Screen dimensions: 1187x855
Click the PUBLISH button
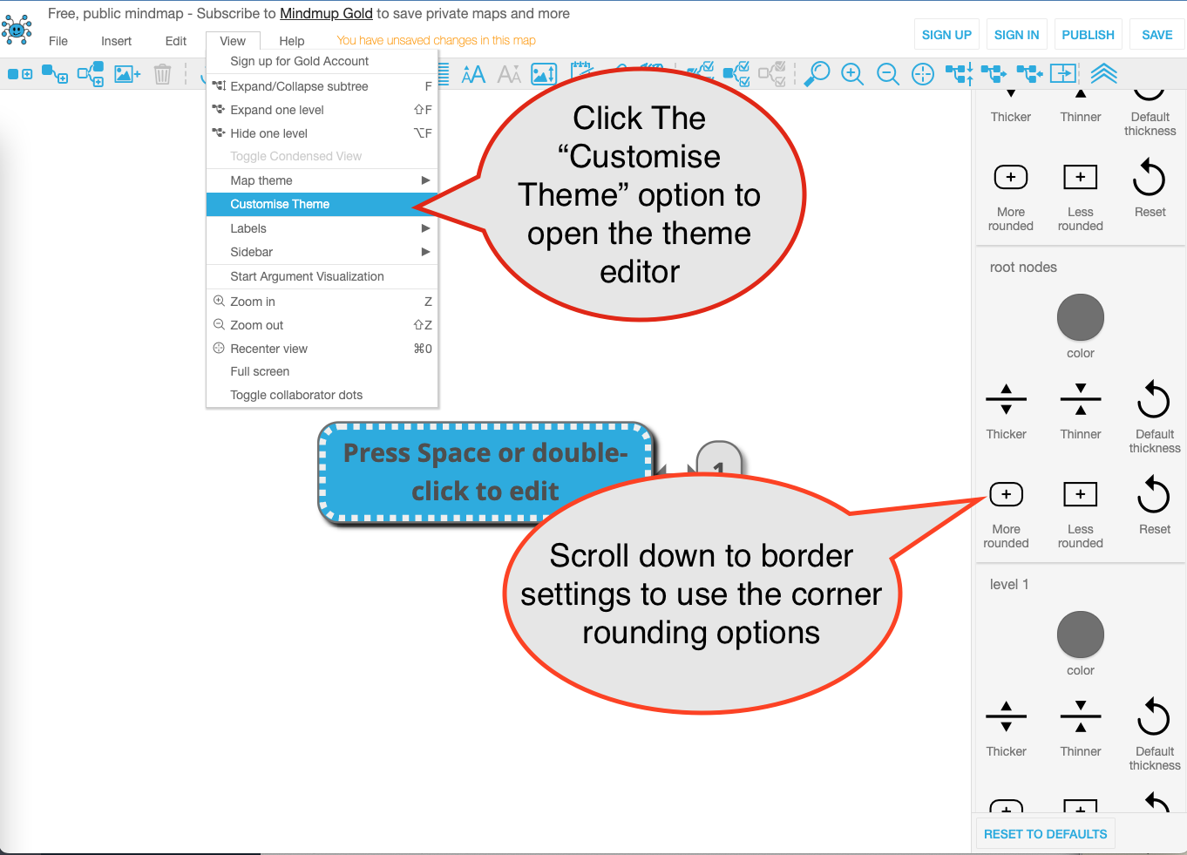(1088, 35)
